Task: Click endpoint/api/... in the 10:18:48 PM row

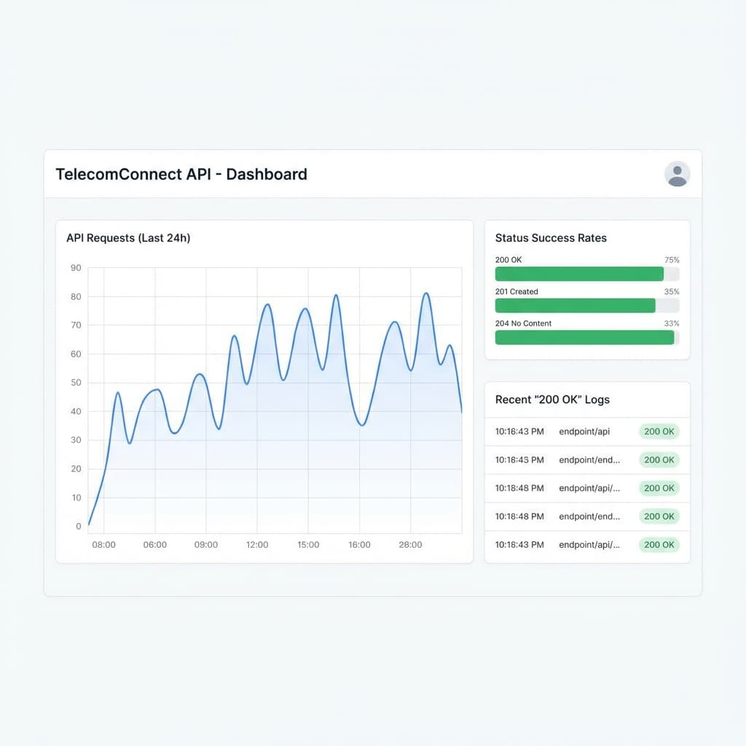Action: (589, 488)
